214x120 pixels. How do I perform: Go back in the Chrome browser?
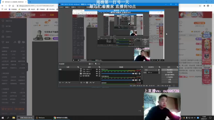(2, 6)
